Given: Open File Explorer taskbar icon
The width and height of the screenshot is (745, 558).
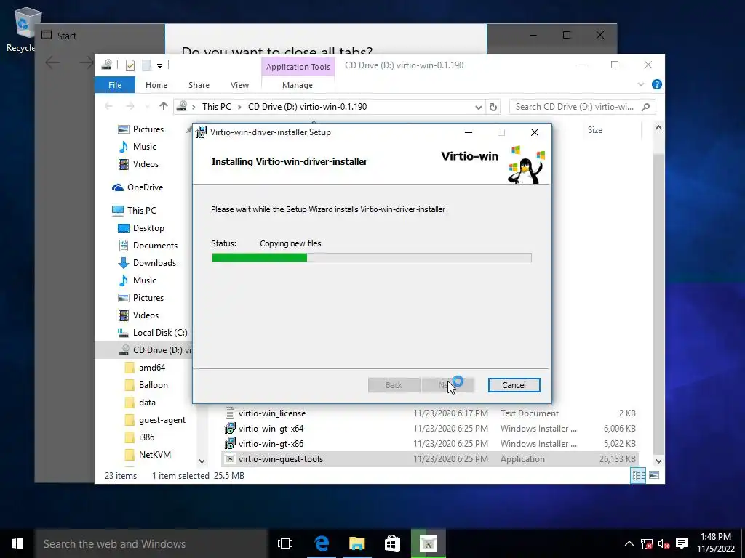Looking at the screenshot, I should point(356,543).
